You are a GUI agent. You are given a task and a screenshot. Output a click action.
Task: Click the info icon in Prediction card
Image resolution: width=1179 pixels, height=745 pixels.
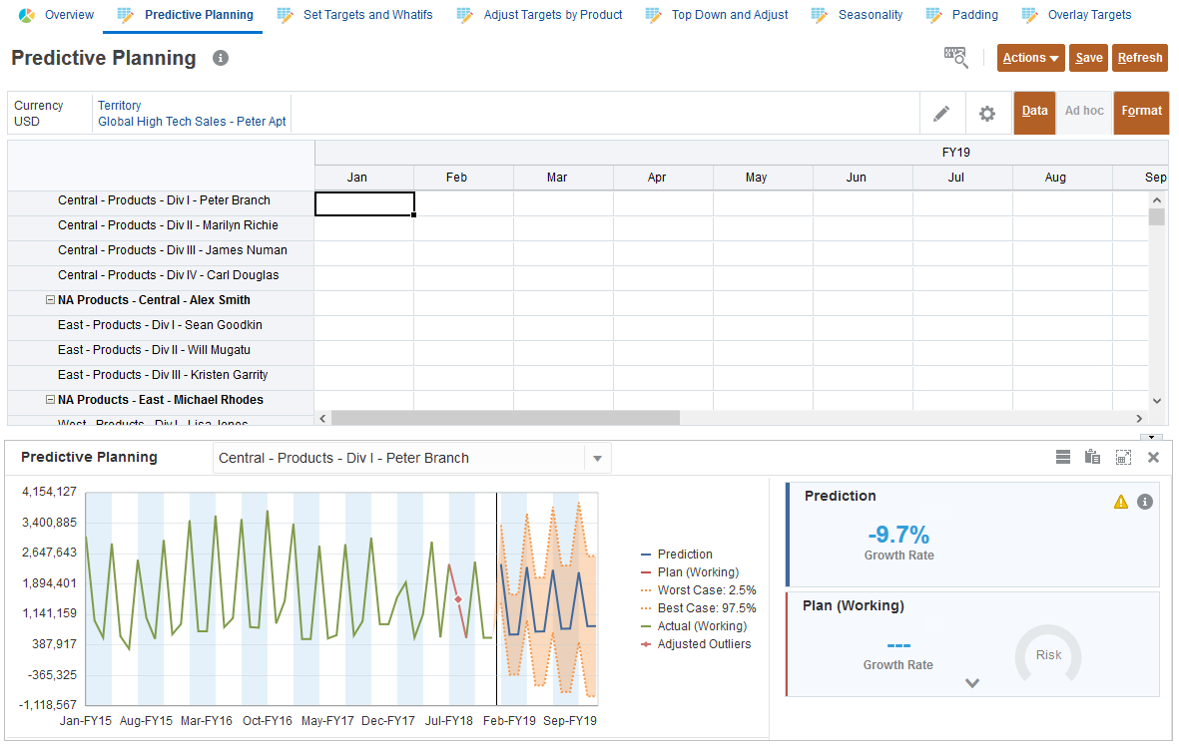(x=1144, y=502)
